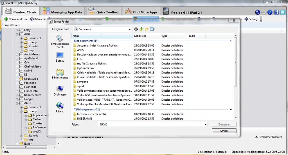Image resolution: width=288 pixels, height=155 pixels.
Task: Open the Folder field dropdown arrow
Action: pos(206,124)
